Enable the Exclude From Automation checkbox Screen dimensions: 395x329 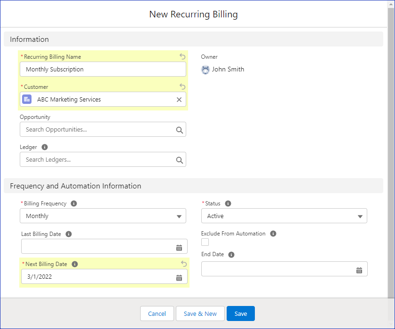point(205,242)
